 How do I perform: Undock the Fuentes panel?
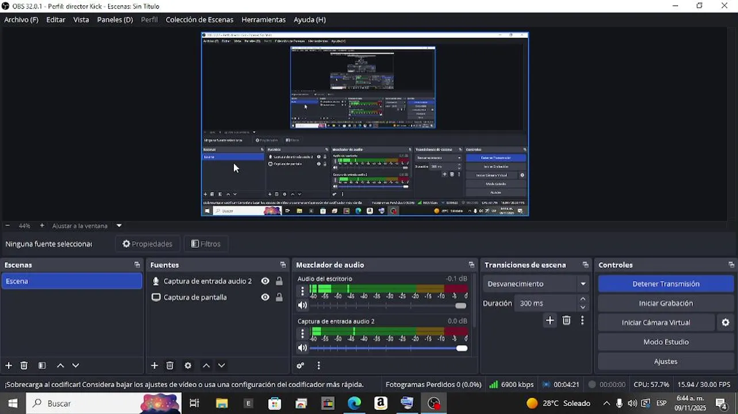(x=283, y=265)
